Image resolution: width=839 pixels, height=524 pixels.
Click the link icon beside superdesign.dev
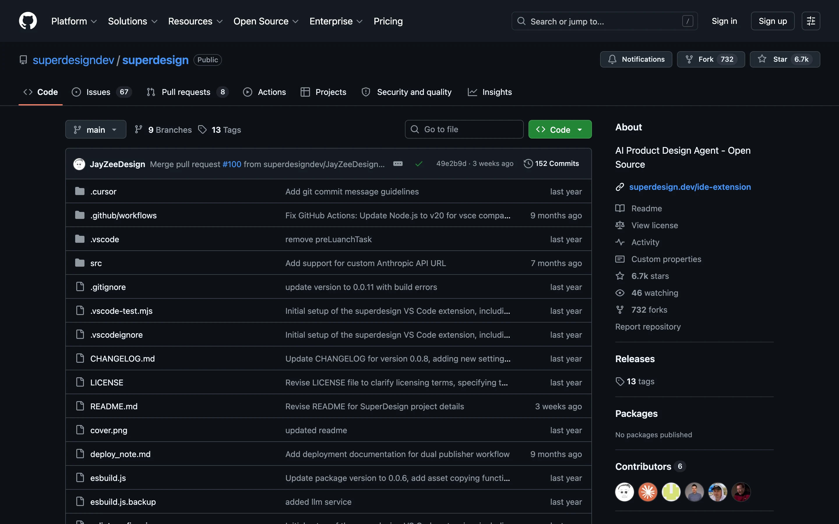coord(620,187)
